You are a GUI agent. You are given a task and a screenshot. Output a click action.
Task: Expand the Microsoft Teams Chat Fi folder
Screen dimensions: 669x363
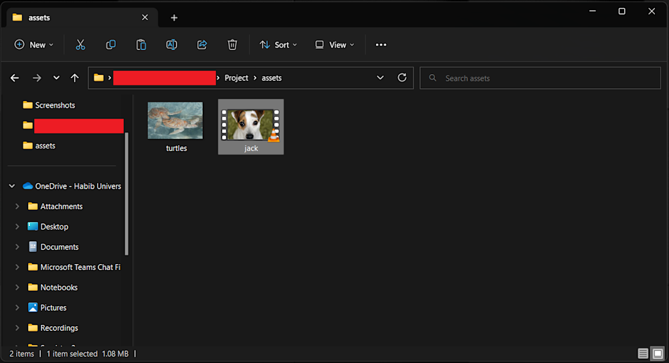pos(17,267)
